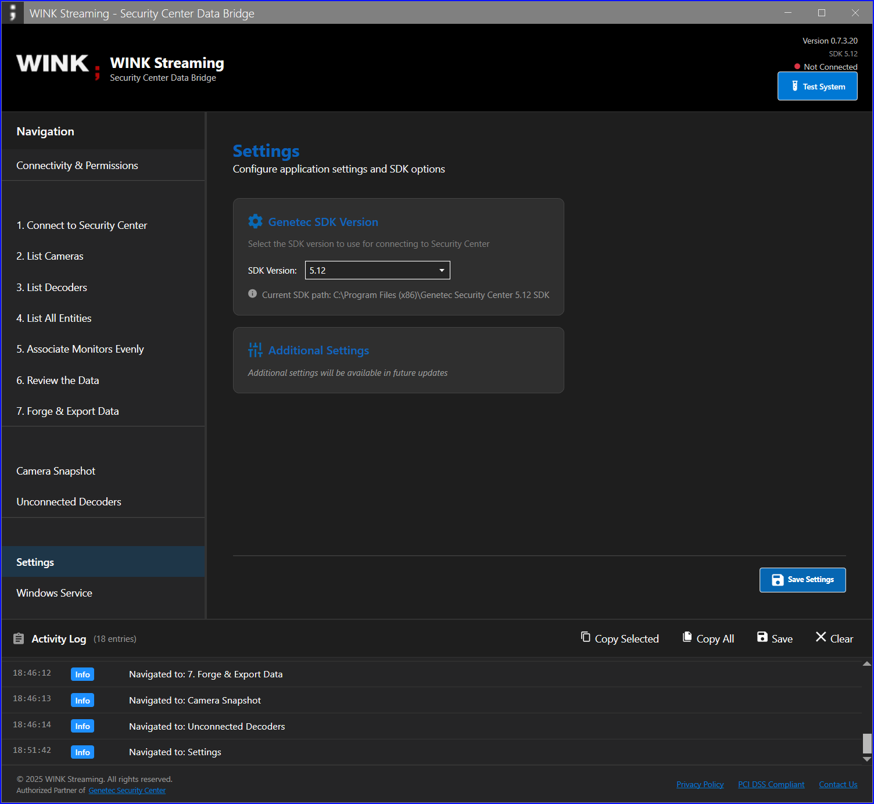Select log entry 'Navigated to: 7. Forge & Export Data'
This screenshot has height=804, width=874.
tap(431, 674)
